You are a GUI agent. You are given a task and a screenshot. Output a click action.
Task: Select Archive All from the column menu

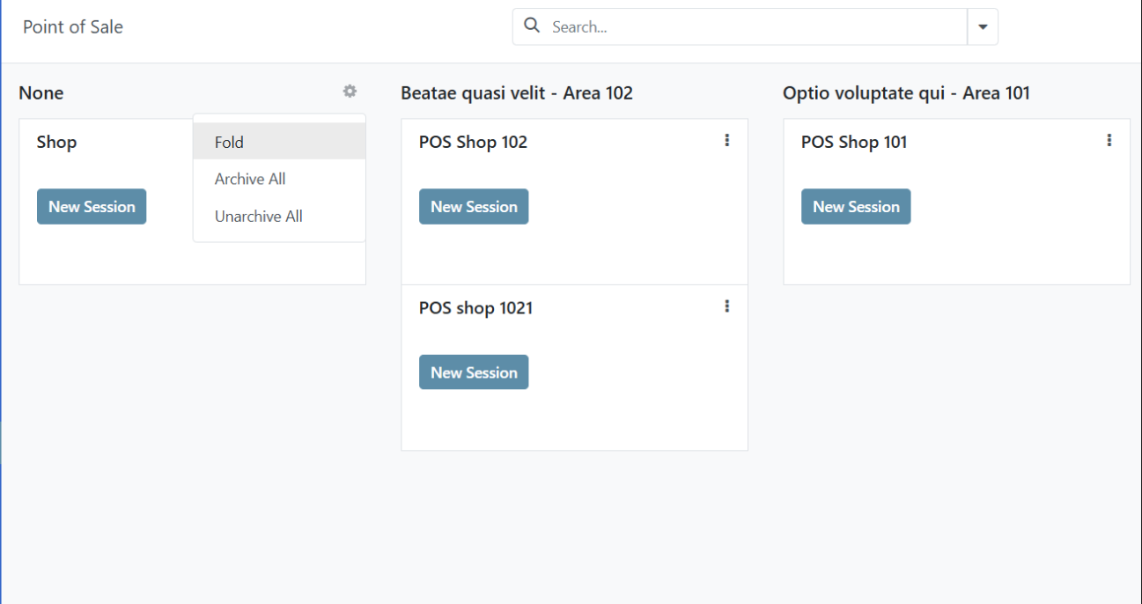249,179
